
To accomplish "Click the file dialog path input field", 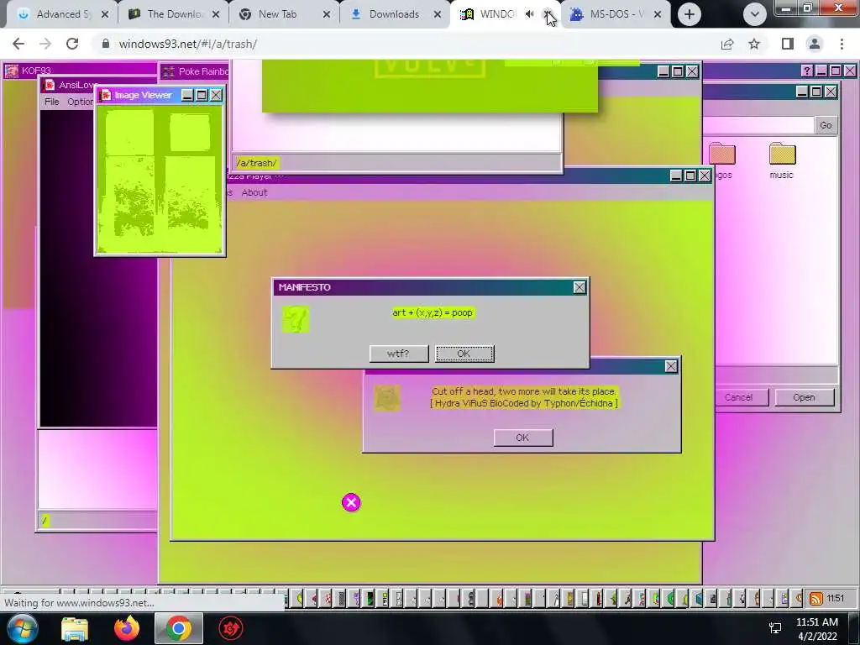I will pos(758,125).
